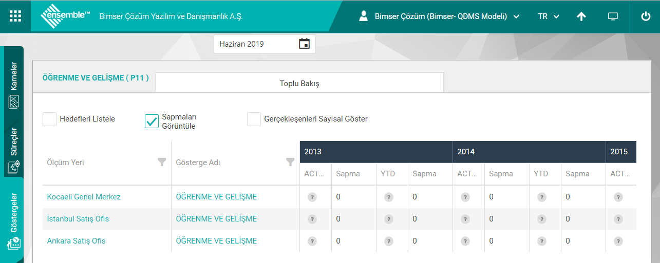Open the İstanbul Satış Ofis link
Image resolution: width=660 pixels, height=263 pixels.
tap(78, 219)
